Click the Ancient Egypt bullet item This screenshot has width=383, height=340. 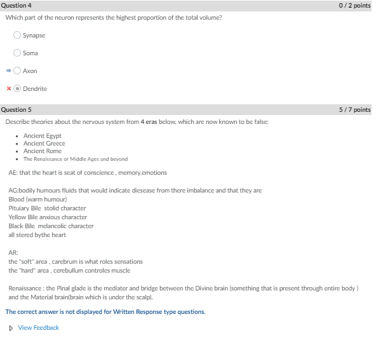(x=42, y=135)
